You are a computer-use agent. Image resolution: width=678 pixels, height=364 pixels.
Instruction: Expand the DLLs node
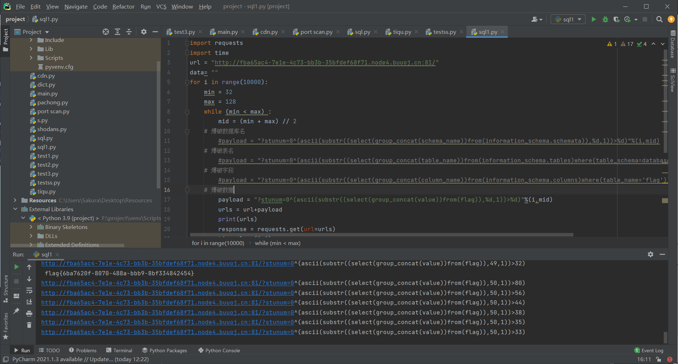(x=31, y=236)
